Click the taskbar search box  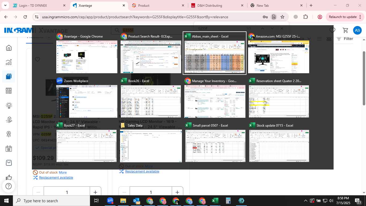51,201
